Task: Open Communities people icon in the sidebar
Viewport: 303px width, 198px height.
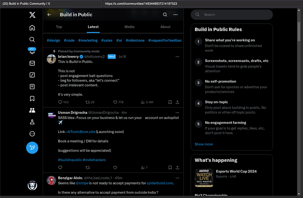Action: (32, 110)
